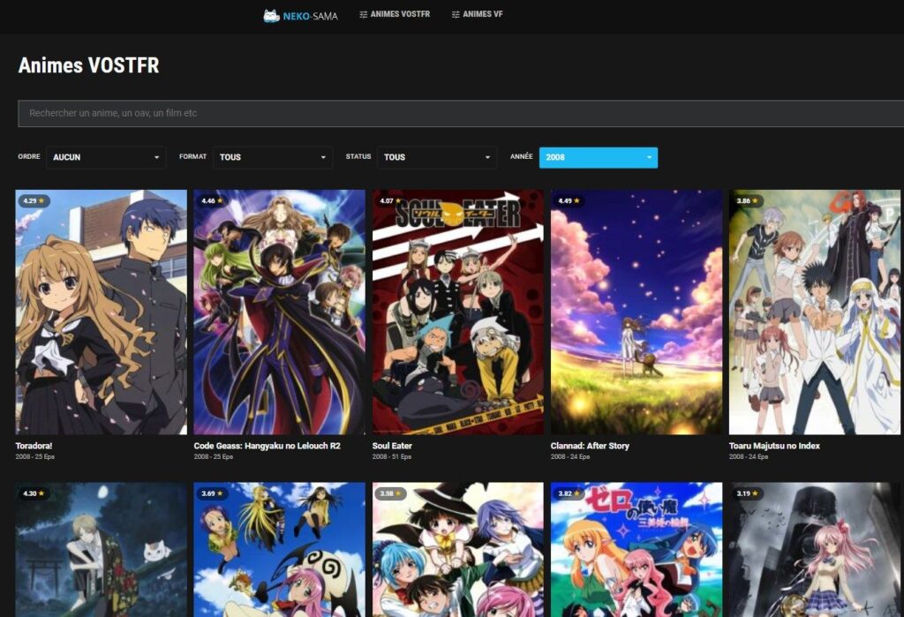Click '2008 - 24 Eps' under Clannad
The height and width of the screenshot is (617, 904).
point(570,456)
